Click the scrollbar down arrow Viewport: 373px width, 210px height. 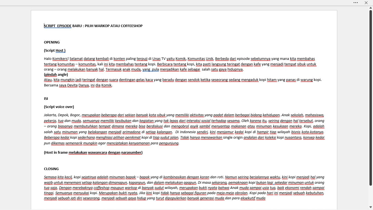(x=371, y=208)
